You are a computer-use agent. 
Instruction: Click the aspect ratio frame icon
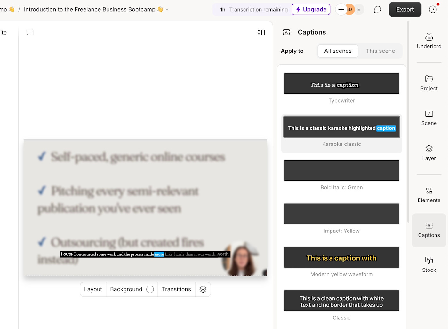[29, 32]
